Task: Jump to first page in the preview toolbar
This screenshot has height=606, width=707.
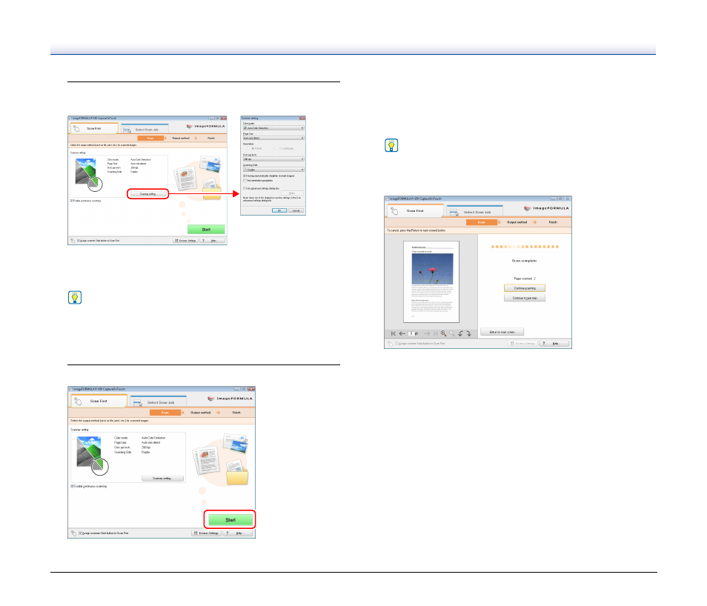Action: pyautogui.click(x=394, y=333)
